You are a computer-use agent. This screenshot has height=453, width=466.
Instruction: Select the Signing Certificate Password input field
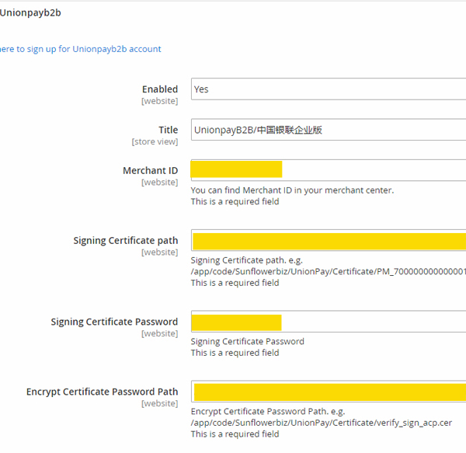tap(328, 322)
